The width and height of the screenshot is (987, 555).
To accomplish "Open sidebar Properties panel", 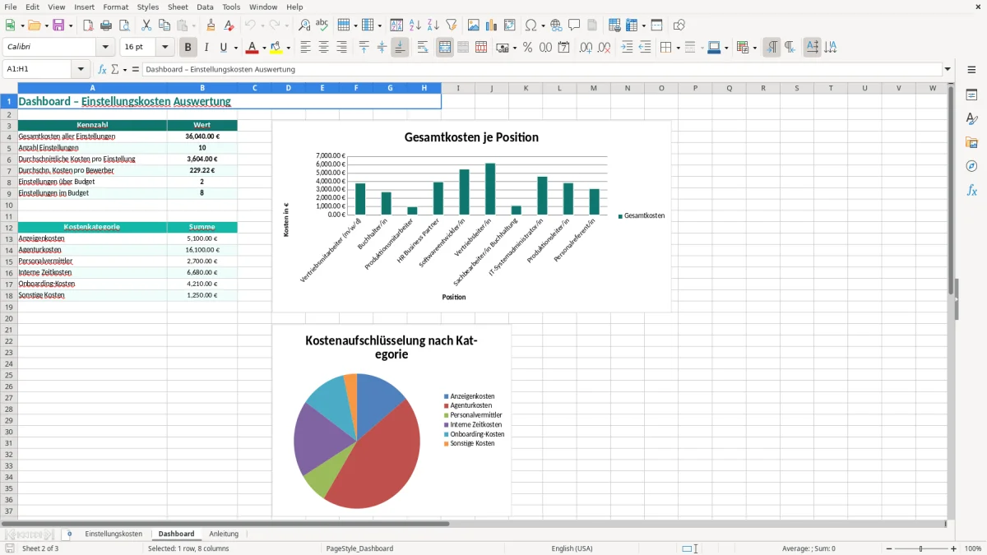I will 971,95.
